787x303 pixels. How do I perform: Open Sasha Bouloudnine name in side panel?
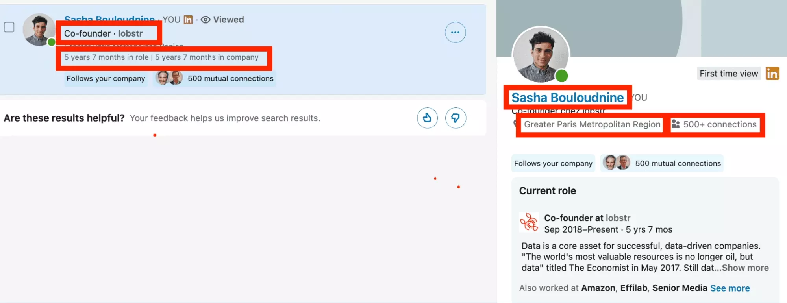tap(567, 98)
